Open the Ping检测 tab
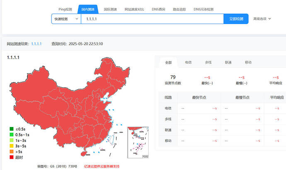The height and width of the screenshot is (170, 286). tap(65, 9)
